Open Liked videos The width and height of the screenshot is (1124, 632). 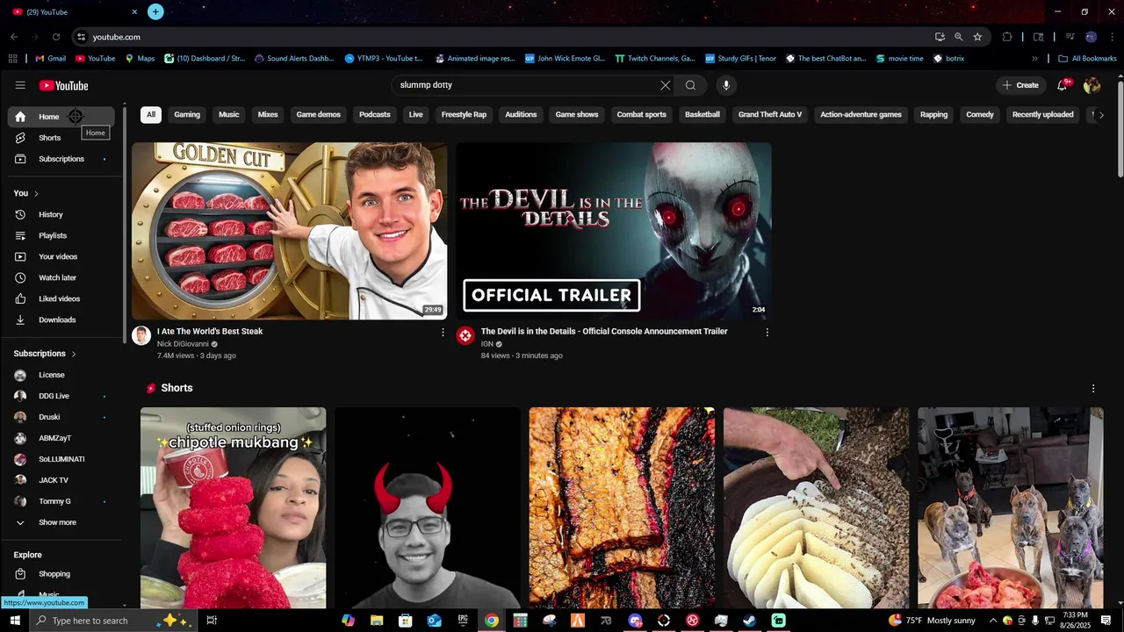tap(61, 298)
